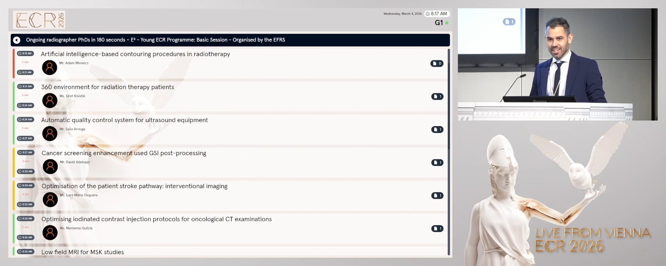Click document badge for ultrasound quality control talk
This screenshot has width=666, height=266.
(437, 130)
